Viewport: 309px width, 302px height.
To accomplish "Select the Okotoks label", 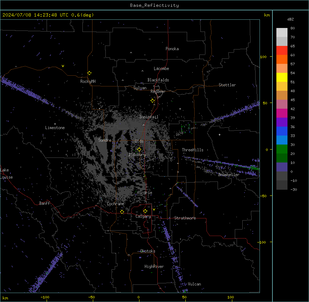I will [148, 251].
